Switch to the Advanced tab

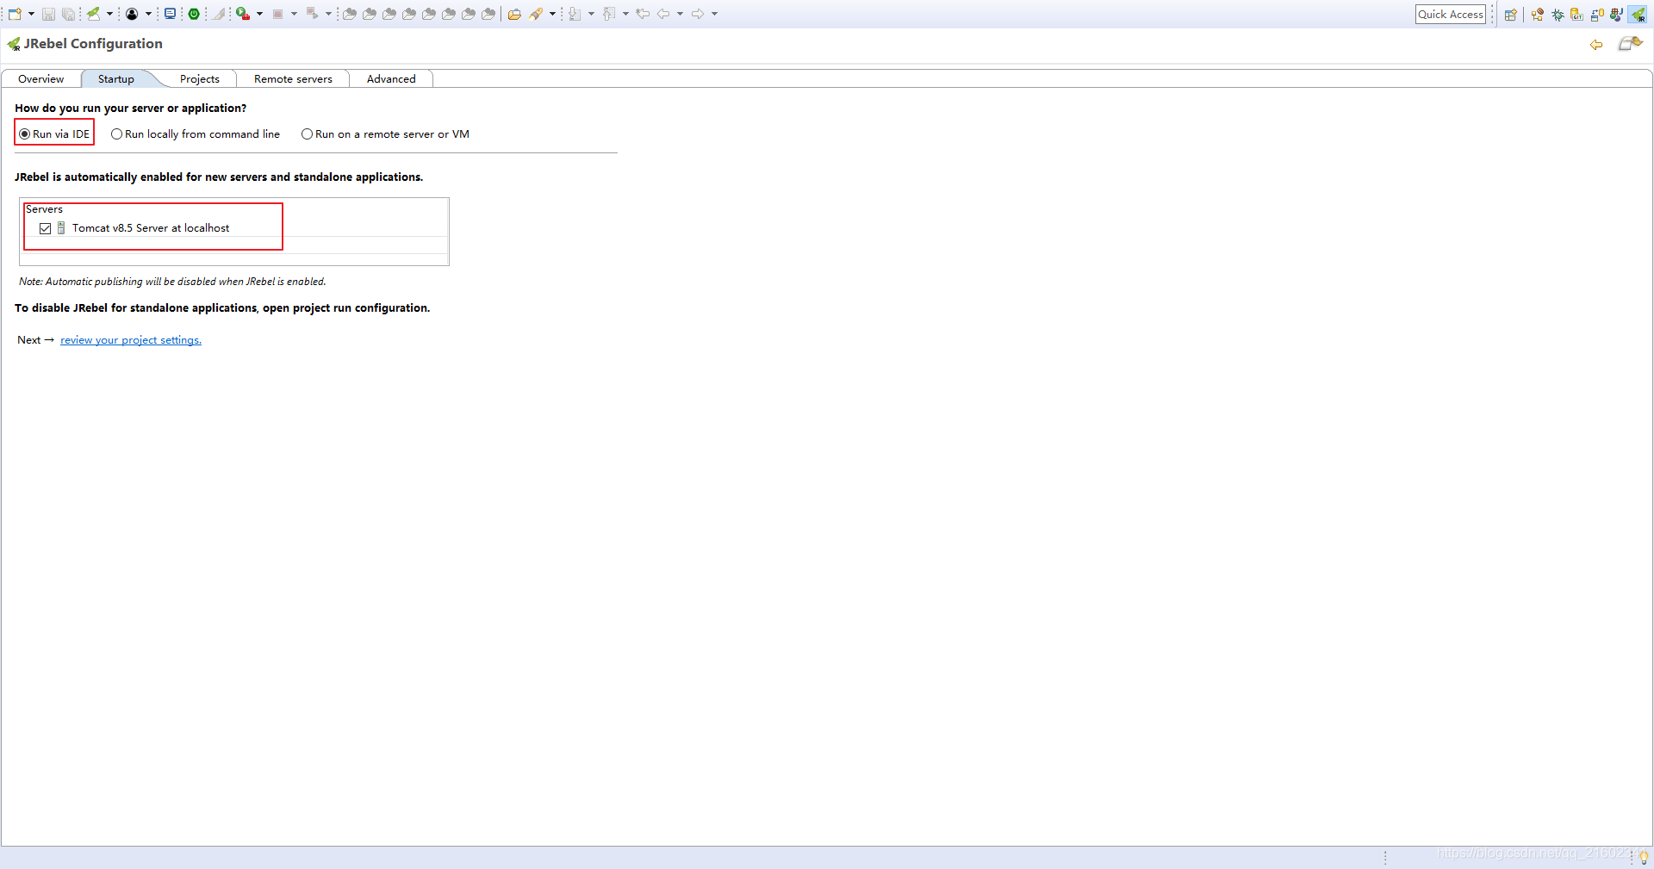[x=391, y=78]
